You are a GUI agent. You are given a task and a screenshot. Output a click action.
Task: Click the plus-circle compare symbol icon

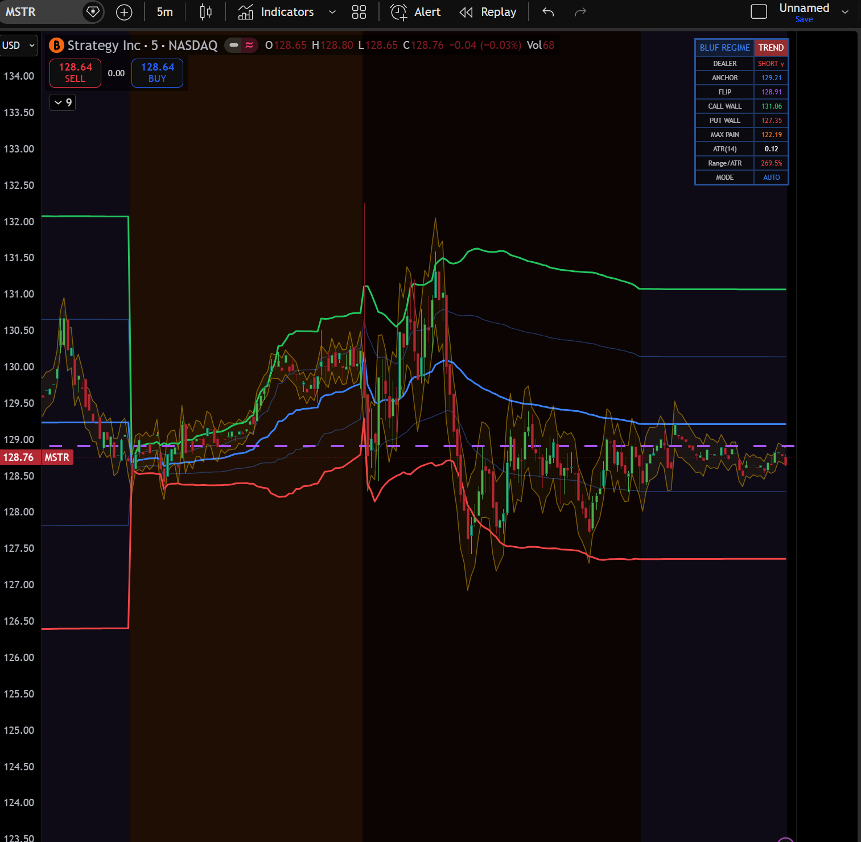pyautogui.click(x=124, y=12)
